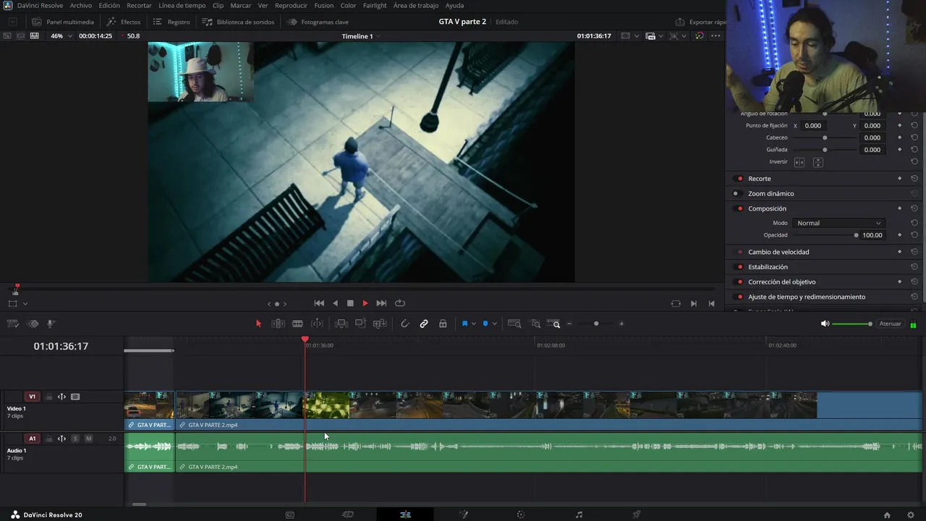Activate the Blade edit mode tool
Screen dimensions: 926x521
297,323
